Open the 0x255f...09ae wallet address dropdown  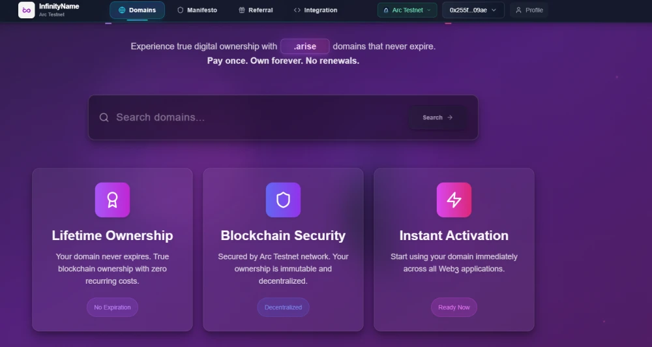473,10
